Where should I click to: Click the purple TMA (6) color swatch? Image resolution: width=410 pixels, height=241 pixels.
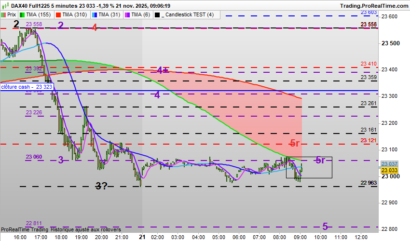tap(127, 15)
